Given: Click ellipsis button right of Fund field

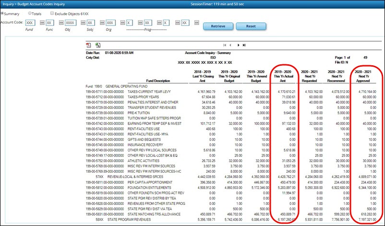Looking at the screenshot, I should click(42, 23).
